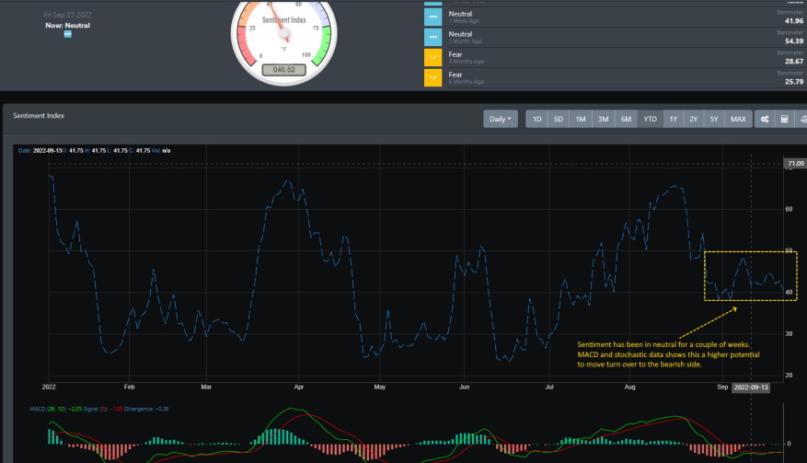Select the 5Y range tab
The image size is (807, 463).
(x=715, y=119)
